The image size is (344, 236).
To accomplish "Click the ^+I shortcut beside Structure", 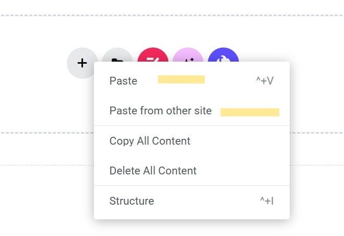I will [x=267, y=201].
